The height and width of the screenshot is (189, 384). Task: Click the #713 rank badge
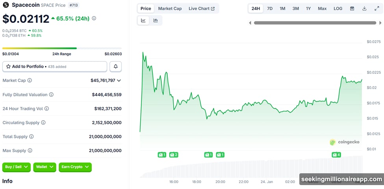[73, 5]
